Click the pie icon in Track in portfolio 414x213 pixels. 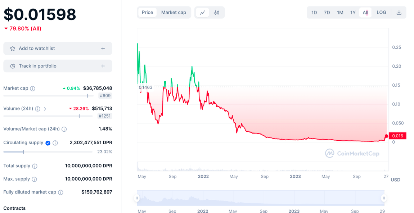click(12, 66)
